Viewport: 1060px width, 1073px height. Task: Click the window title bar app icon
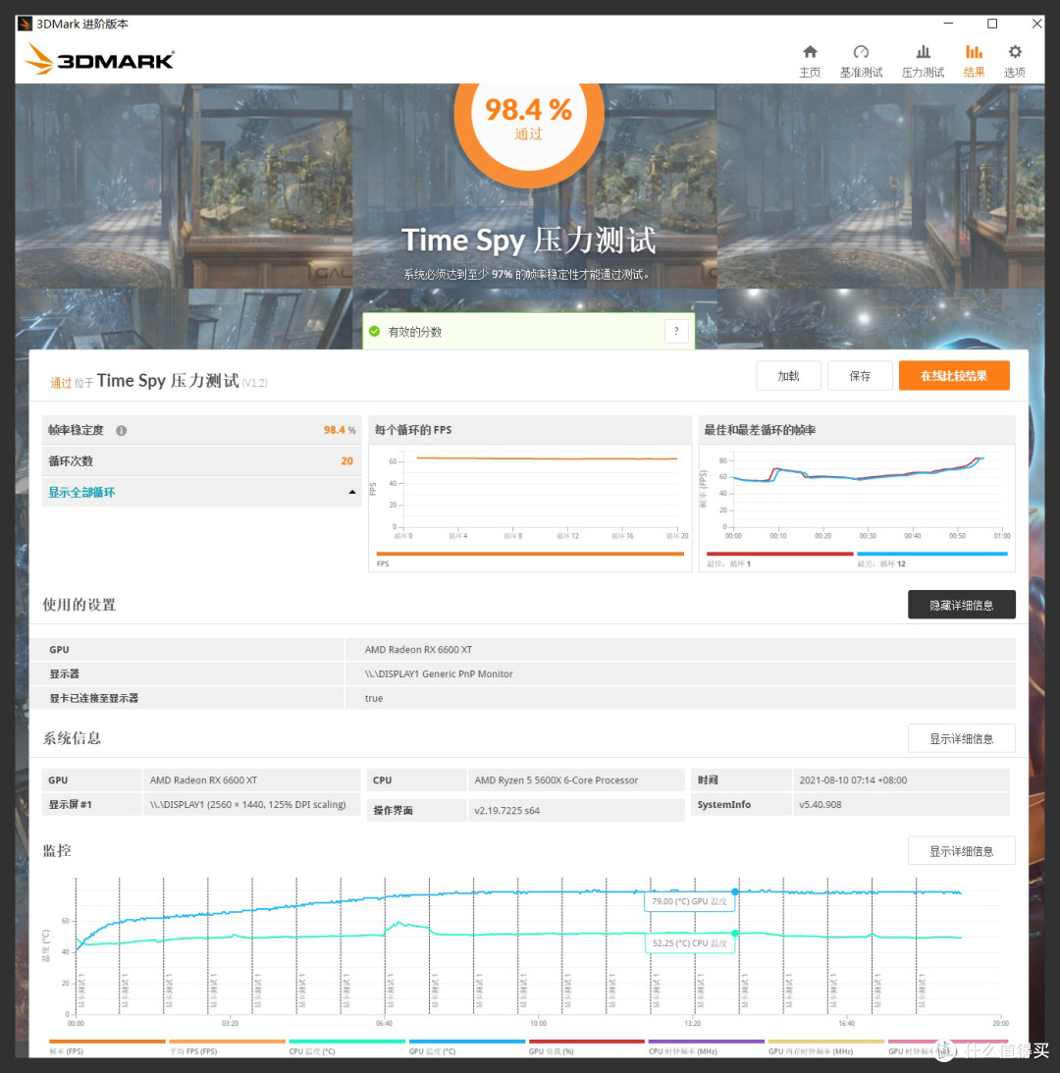pos(26,24)
